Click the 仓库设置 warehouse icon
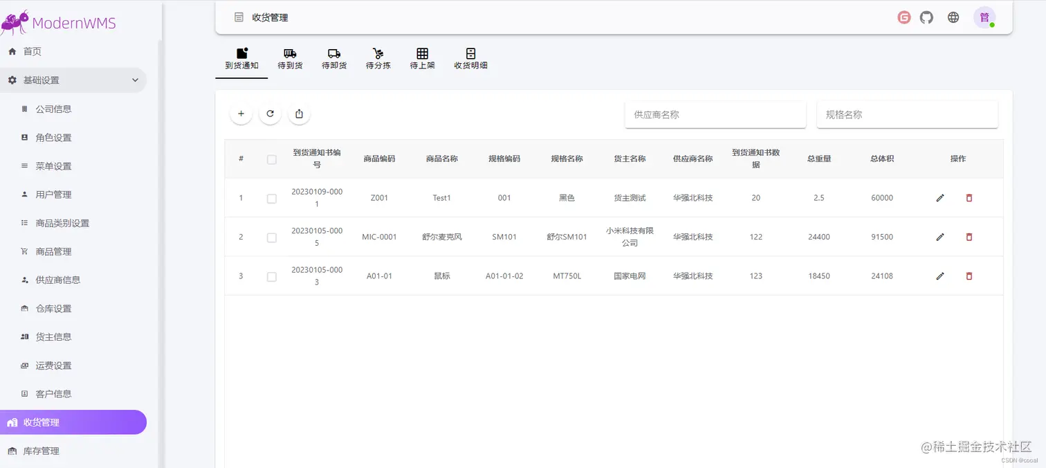Image resolution: width=1046 pixels, height=468 pixels. click(24, 309)
